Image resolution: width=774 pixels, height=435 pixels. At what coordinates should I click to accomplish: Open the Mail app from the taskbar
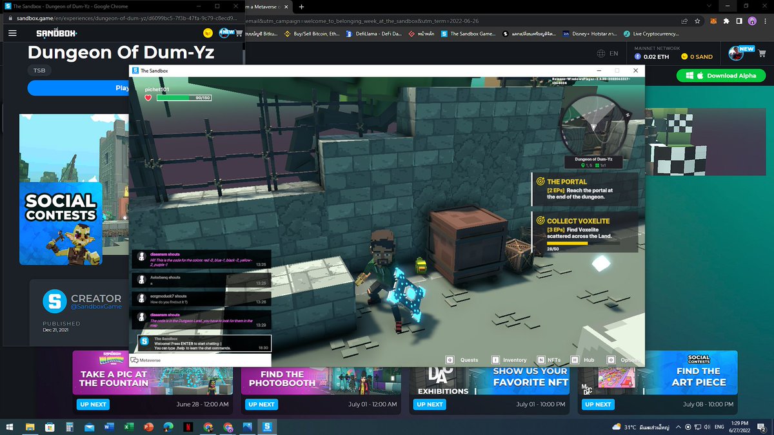point(89,427)
